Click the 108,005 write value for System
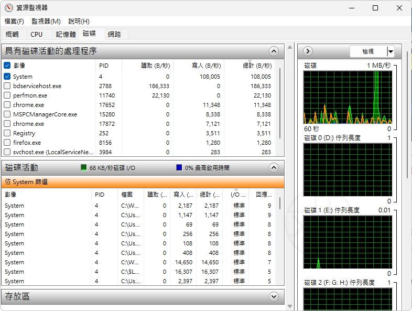This screenshot has width=412, height=311. [x=210, y=77]
